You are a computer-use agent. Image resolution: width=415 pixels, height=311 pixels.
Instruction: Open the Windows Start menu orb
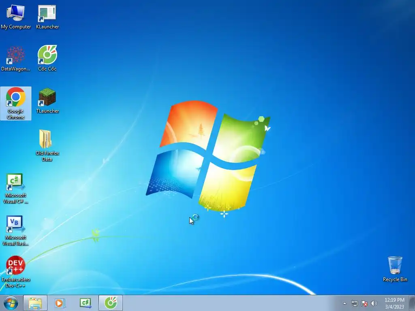click(11, 303)
